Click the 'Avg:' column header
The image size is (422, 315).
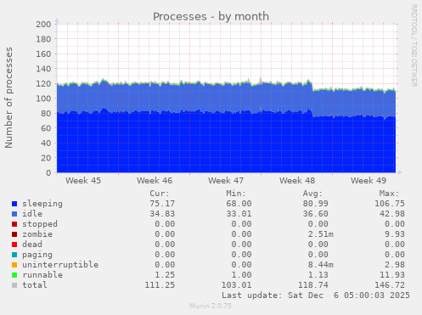pos(312,194)
